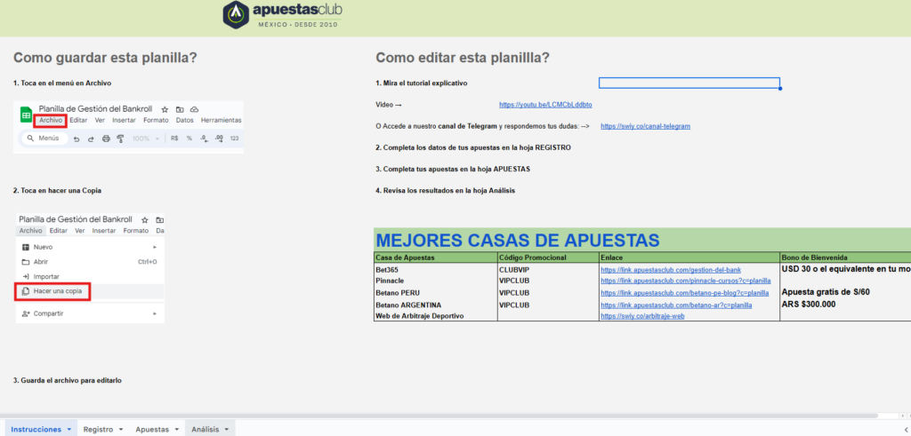911x436 pixels.
Task: Open the Bet365 gestion-del-bank link
Action: pyautogui.click(x=671, y=270)
